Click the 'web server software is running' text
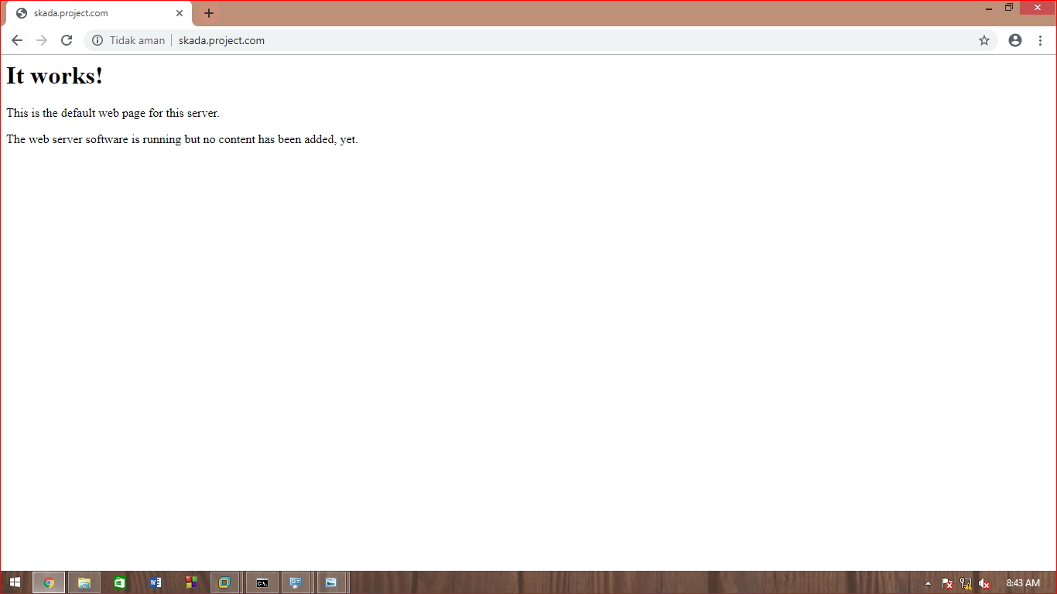 [x=104, y=139]
